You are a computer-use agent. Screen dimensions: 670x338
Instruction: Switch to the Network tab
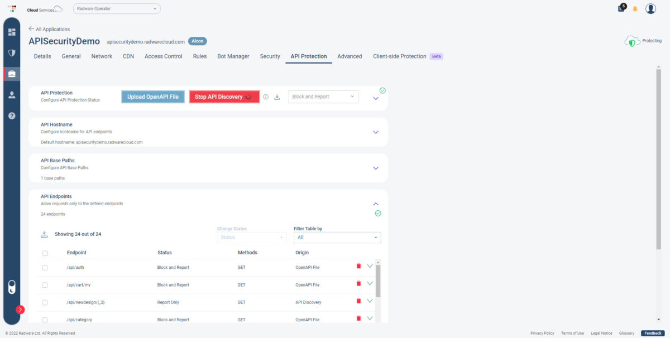click(x=102, y=56)
